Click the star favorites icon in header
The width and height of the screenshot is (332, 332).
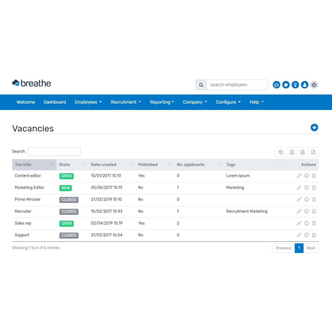[286, 85]
